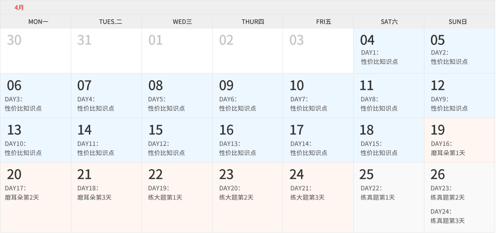
Task: Open the greyed-out date 30 cell
Action: pyautogui.click(x=35, y=51)
